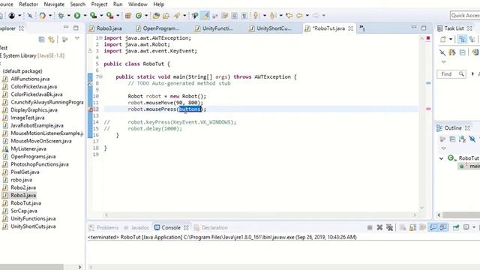
Task: Click the Toggle Mark Occurrences highlighted icon
Action: coord(205,15)
